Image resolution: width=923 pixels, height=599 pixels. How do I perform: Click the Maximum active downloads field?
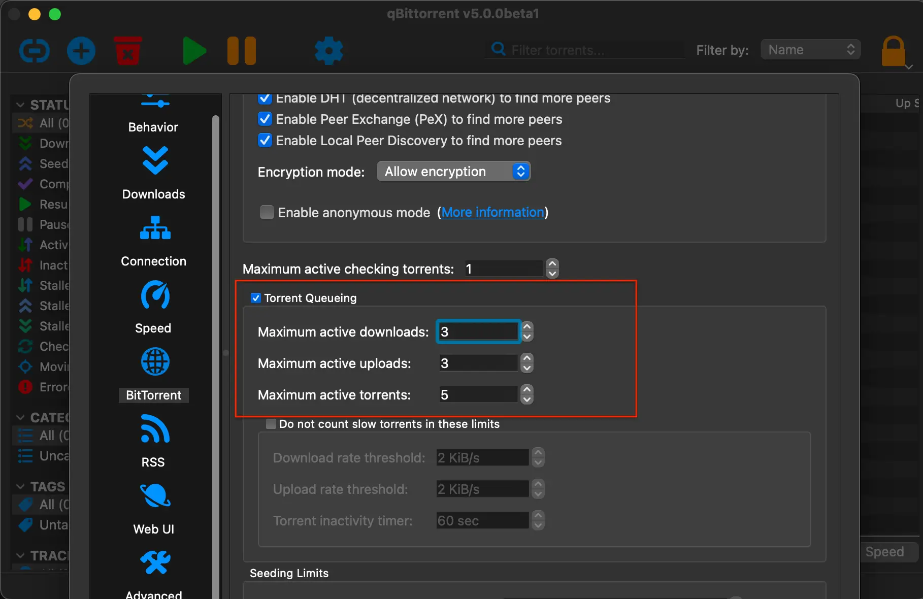point(478,332)
